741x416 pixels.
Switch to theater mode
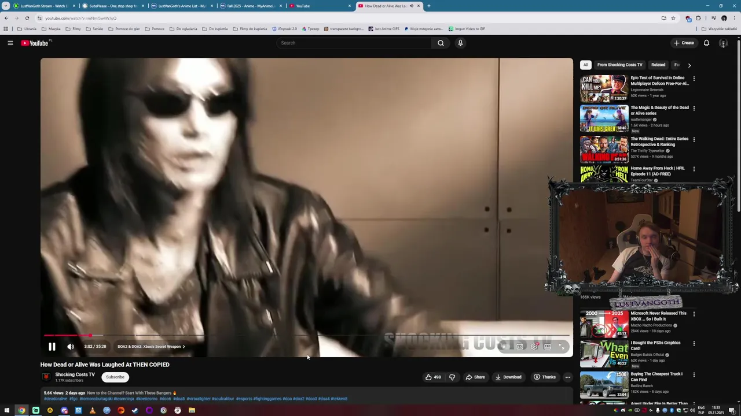pos(548,347)
